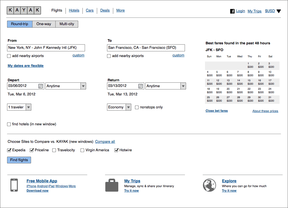Viewport: 288px width, 208px height.
Task: Check the Travelocity comparison site
Action: tap(54, 150)
